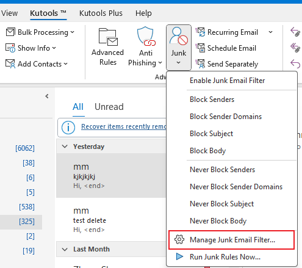Viewport: 302px width, 268px height.
Task: Filter by the Unread tab
Action: (109, 107)
